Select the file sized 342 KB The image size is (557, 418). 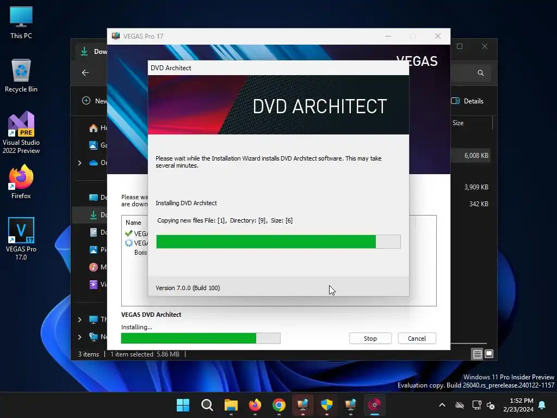479,204
